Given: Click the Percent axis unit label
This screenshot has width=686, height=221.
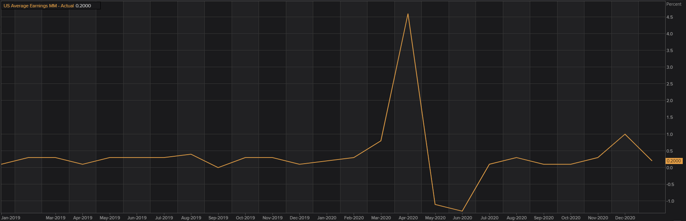Looking at the screenshot, I should pos(674,4).
